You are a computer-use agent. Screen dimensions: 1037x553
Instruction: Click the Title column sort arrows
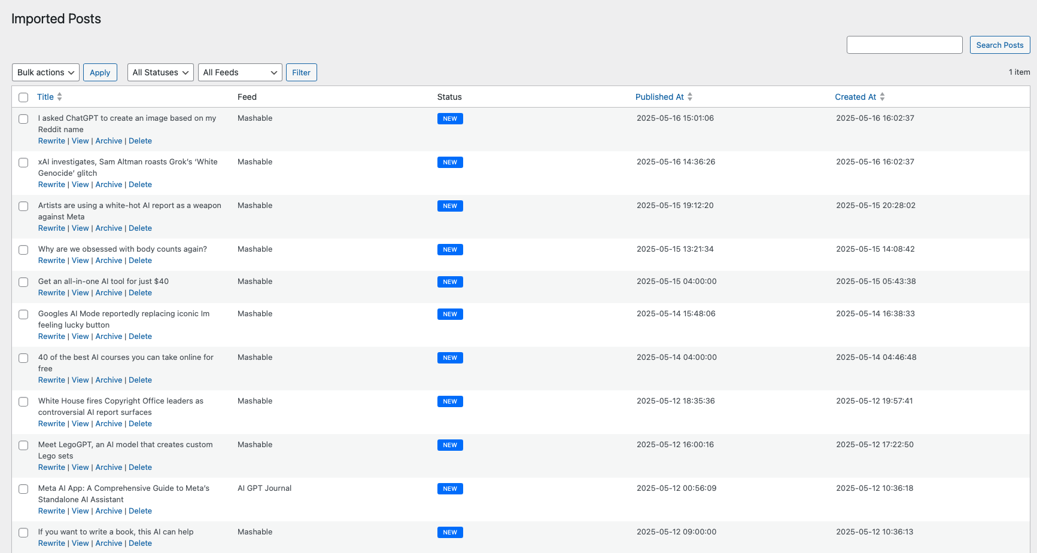coord(59,97)
